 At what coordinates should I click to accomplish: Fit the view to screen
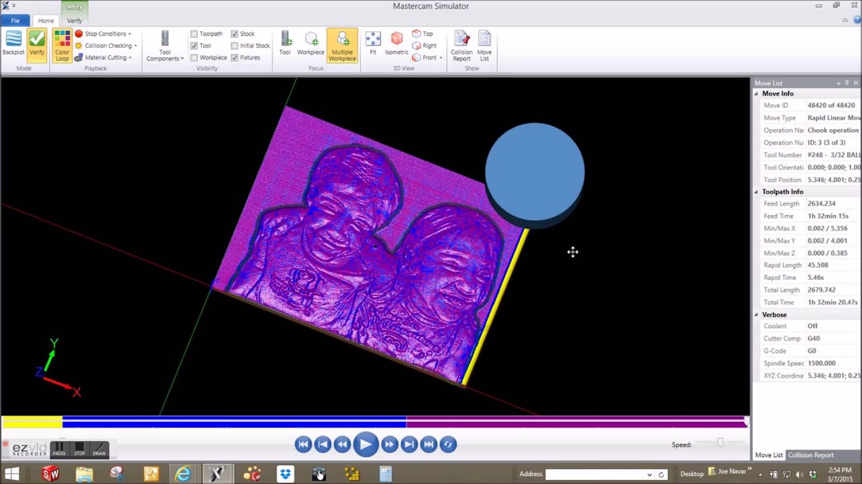click(x=372, y=44)
